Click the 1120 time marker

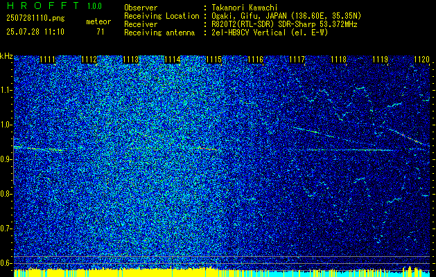pyautogui.click(x=422, y=60)
